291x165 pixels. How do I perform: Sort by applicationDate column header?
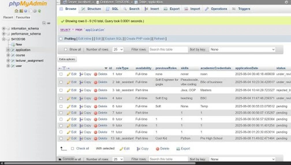(247, 68)
